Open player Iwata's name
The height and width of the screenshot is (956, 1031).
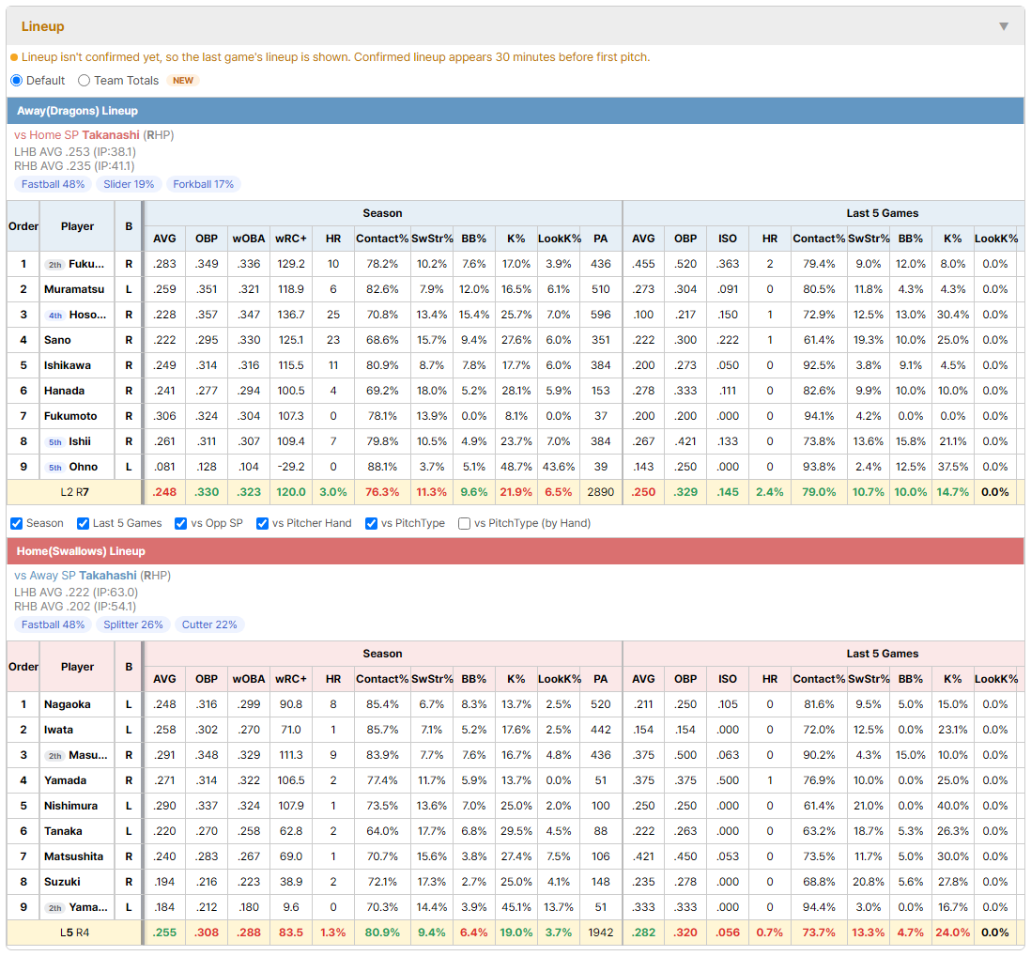click(58, 730)
